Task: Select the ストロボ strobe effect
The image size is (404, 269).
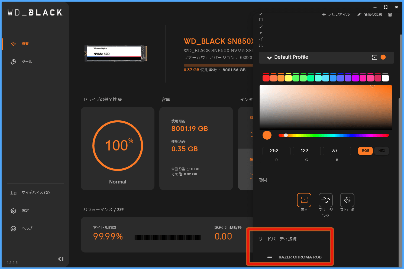Action: 347,200
